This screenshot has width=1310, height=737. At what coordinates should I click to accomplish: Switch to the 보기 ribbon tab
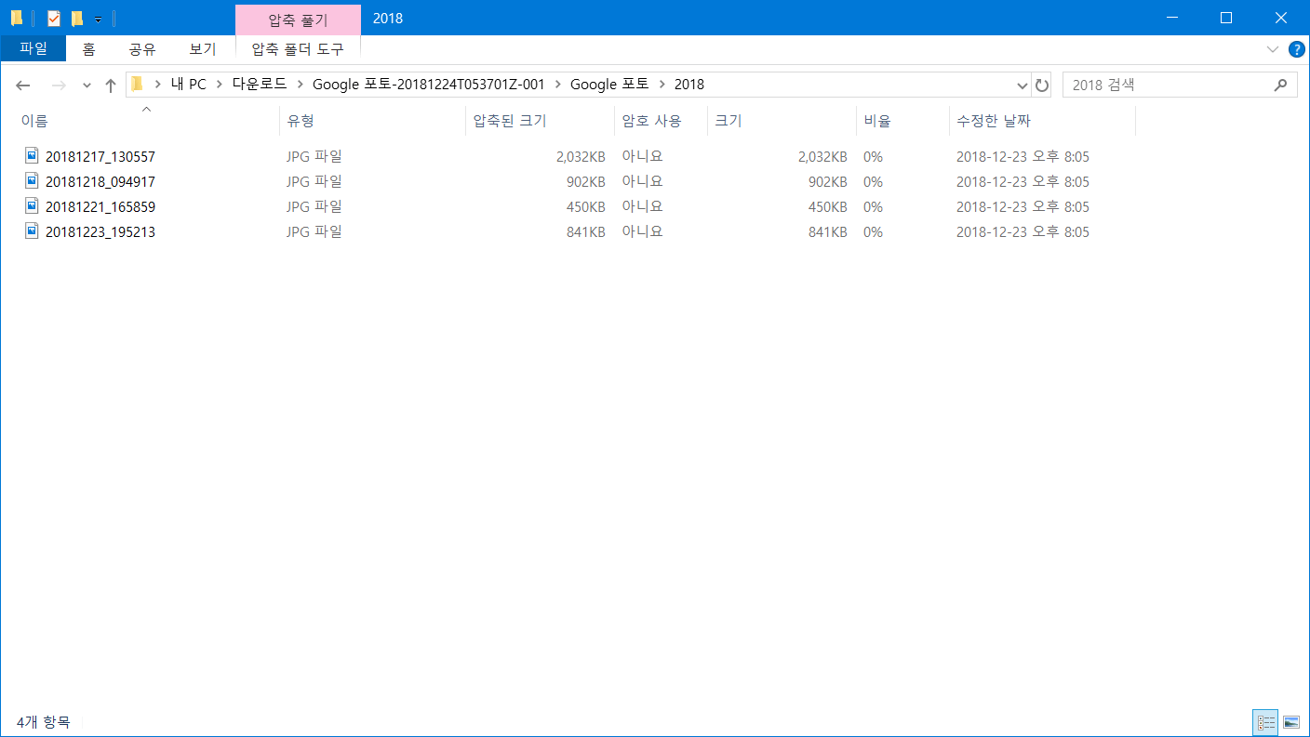pyautogui.click(x=202, y=49)
